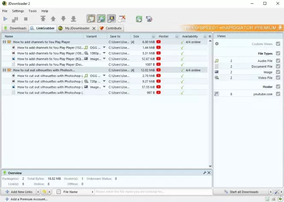Click the green reconnect toolbar icon
This screenshot has height=202, width=284.
(x=139, y=19)
